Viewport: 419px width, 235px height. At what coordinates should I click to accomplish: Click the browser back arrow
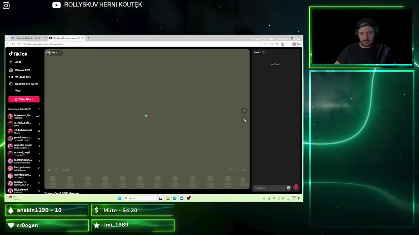click(x=8, y=44)
